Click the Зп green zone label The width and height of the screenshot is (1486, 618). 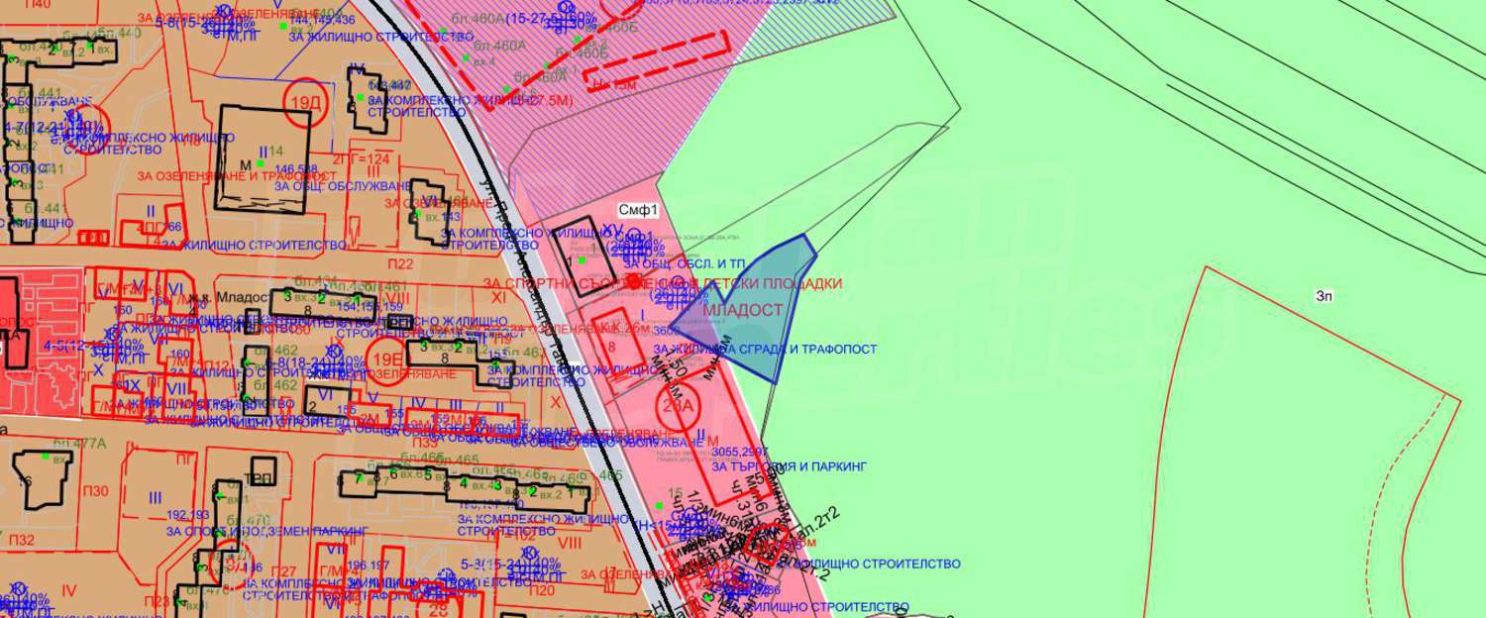click(1325, 295)
